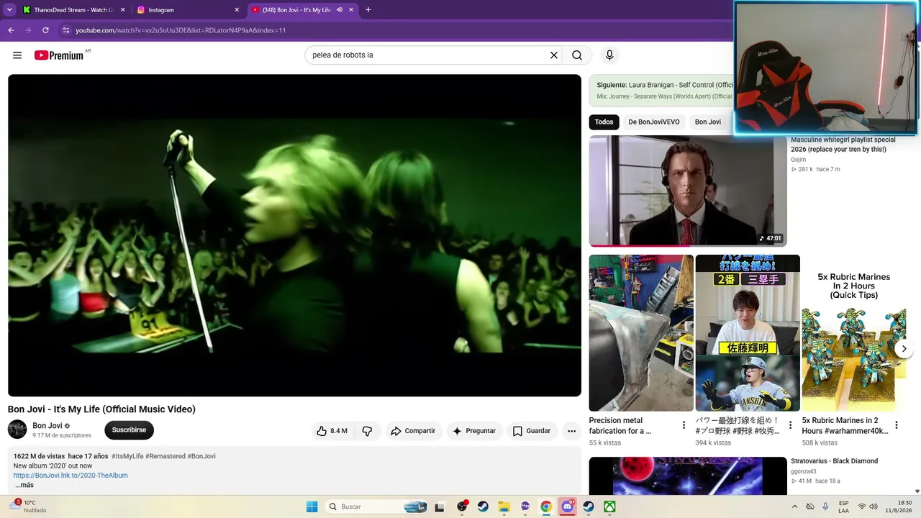The height and width of the screenshot is (518, 921).
Task: Open Discord from the taskbar
Action: click(568, 506)
